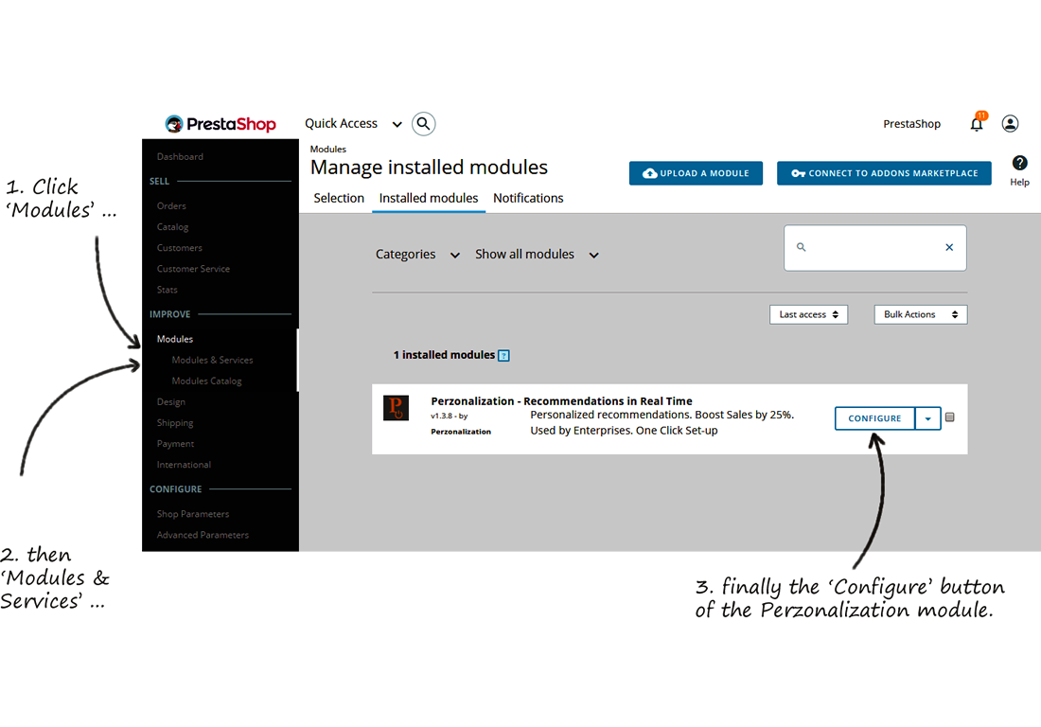Open Payment in the sidebar

pos(175,444)
